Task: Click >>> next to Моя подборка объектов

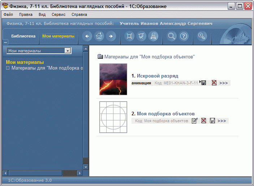Action: coord(222,121)
